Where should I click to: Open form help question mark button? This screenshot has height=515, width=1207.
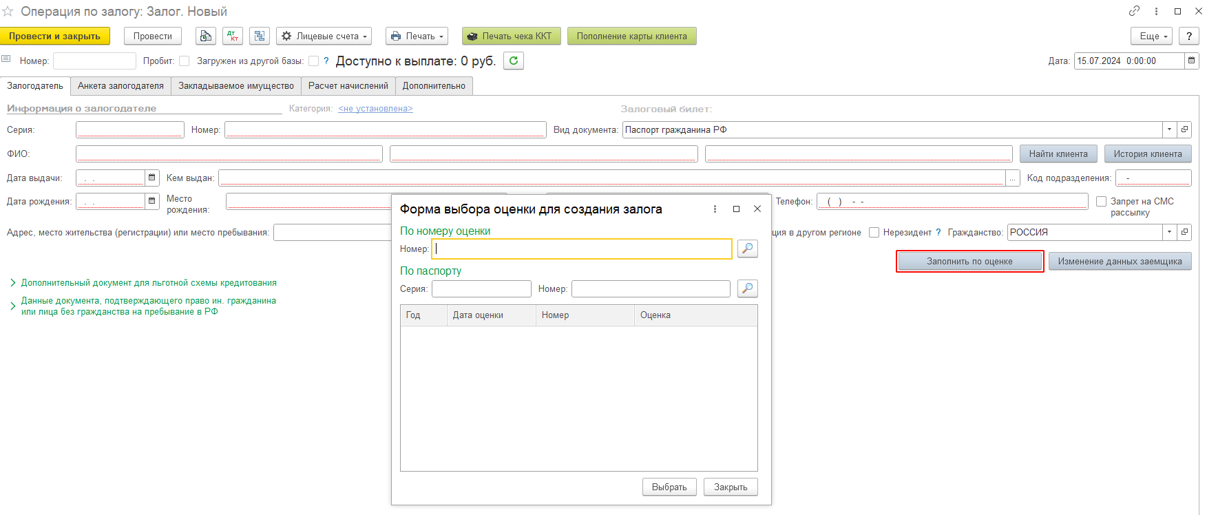click(x=1189, y=36)
